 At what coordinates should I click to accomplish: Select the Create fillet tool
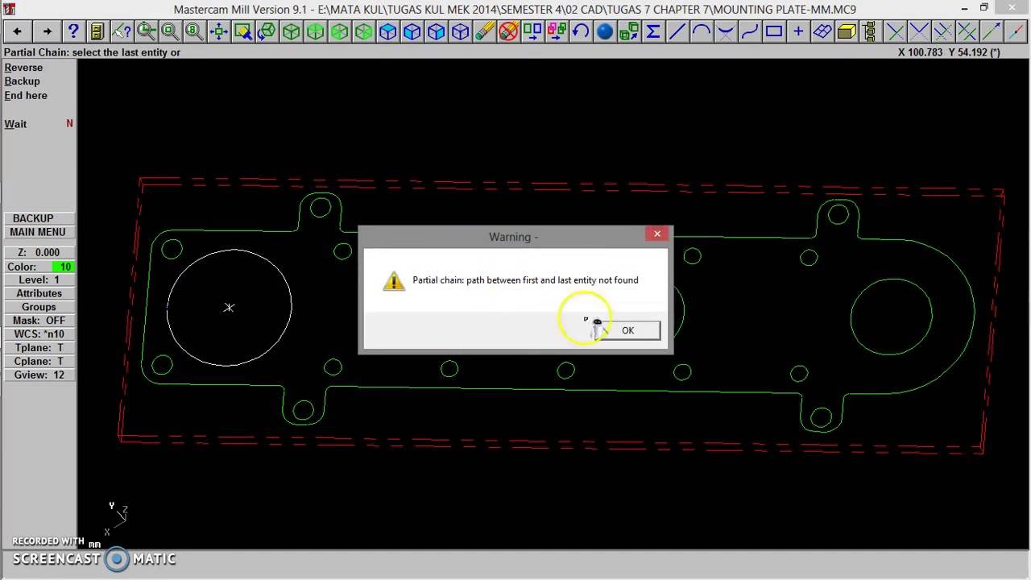726,31
